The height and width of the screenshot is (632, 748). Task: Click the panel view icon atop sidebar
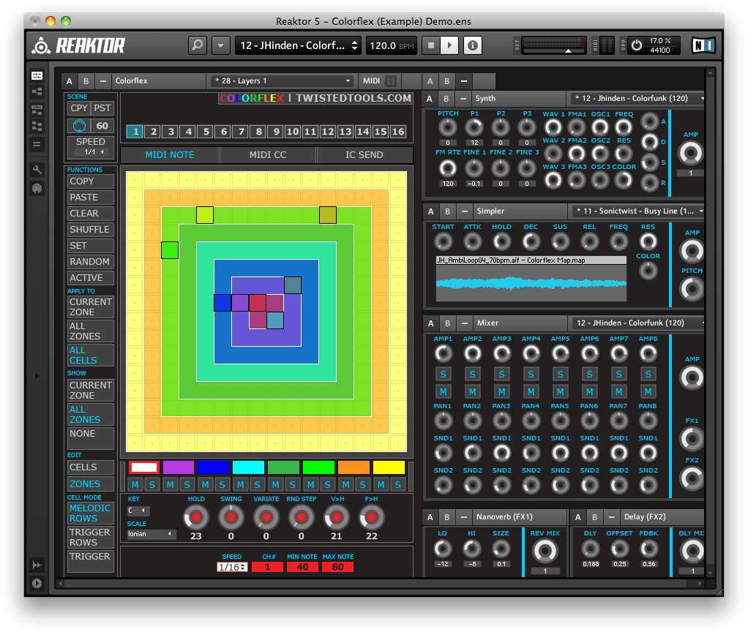pos(37,75)
